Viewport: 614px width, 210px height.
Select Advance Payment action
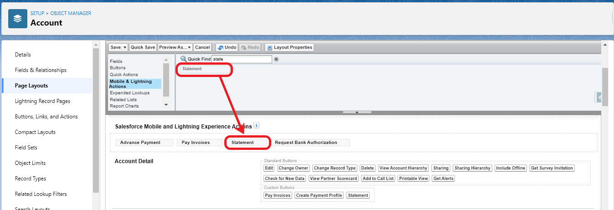144,143
